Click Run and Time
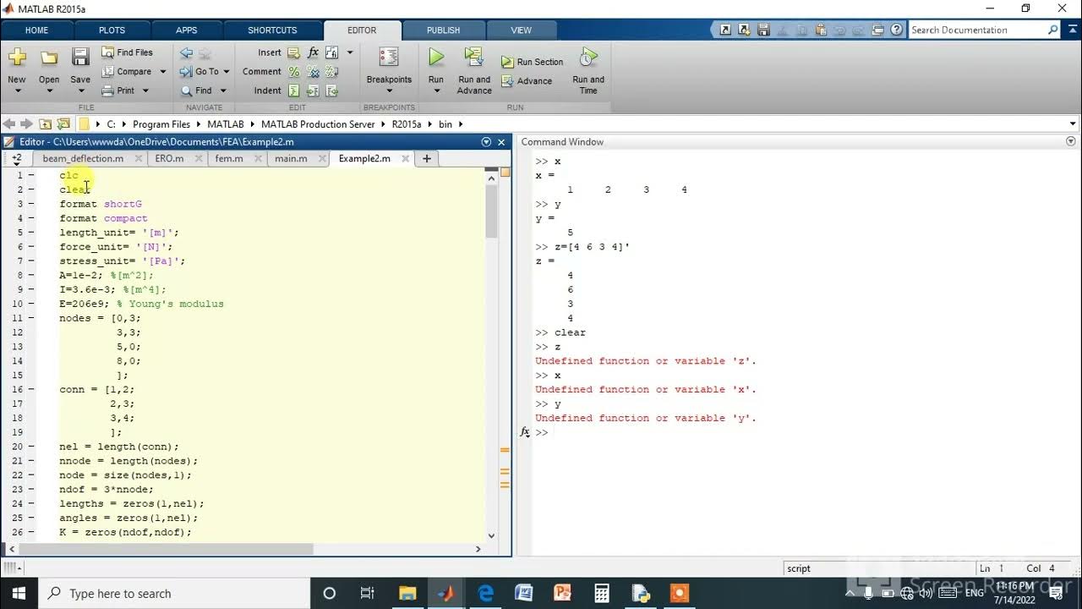Image resolution: width=1082 pixels, height=609 pixels. coord(588,69)
